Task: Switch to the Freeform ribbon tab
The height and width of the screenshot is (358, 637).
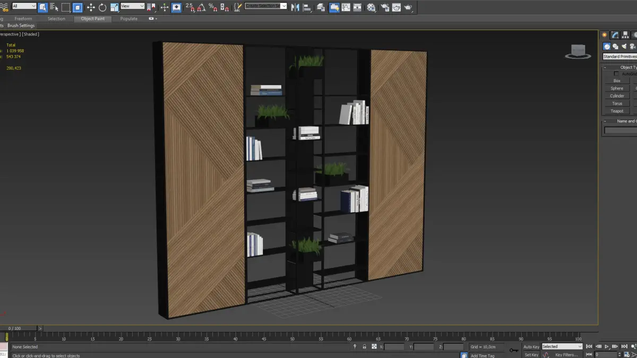Action: (x=23, y=19)
